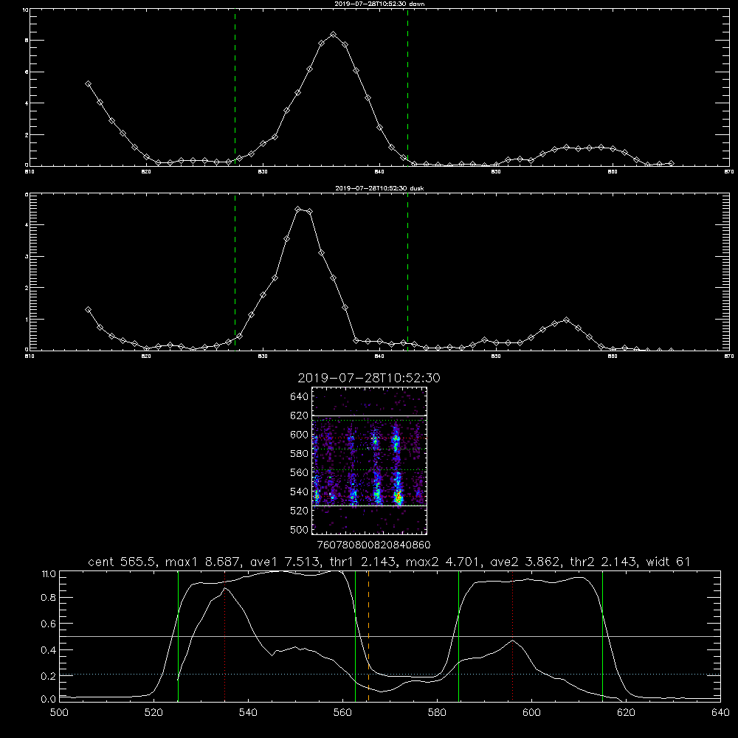Click the orange dashed center line in bottom plot
Image resolution: width=738 pixels, height=738 pixels.
click(368, 636)
